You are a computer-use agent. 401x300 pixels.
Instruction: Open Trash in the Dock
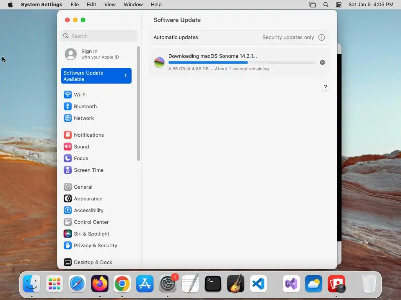pyautogui.click(x=369, y=284)
